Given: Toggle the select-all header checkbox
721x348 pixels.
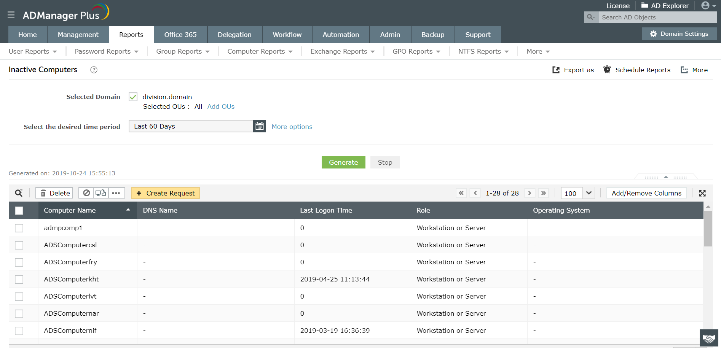Looking at the screenshot, I should pyautogui.click(x=19, y=210).
